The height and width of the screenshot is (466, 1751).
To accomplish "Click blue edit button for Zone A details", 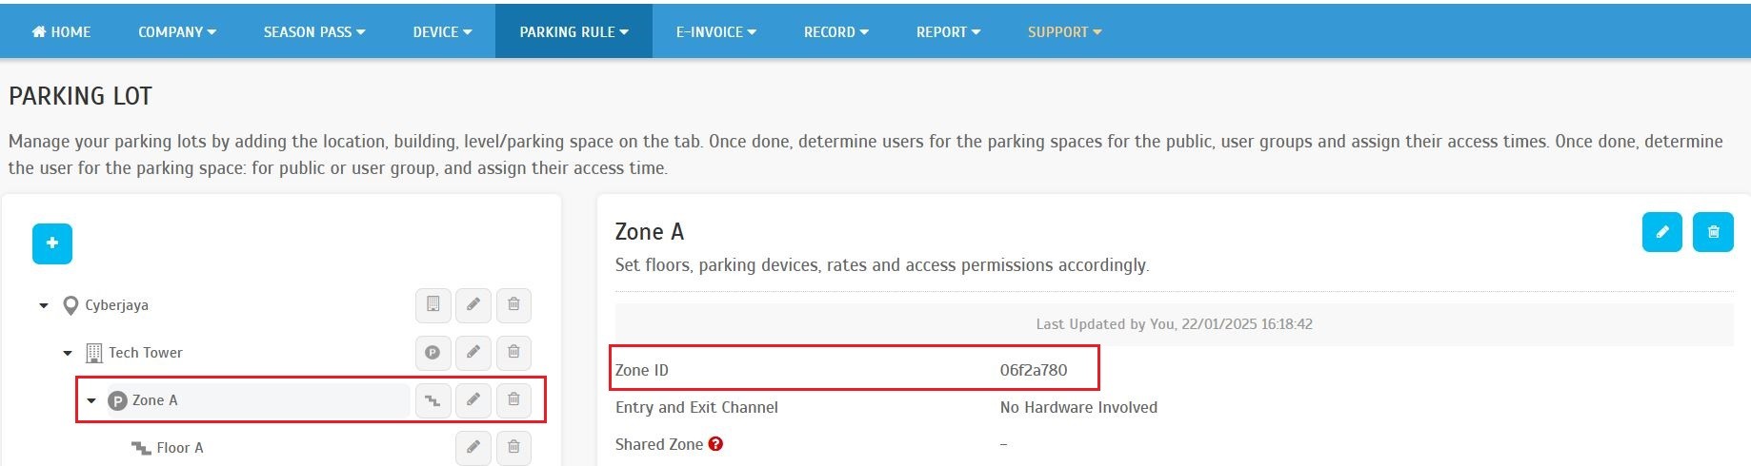I will [1661, 232].
